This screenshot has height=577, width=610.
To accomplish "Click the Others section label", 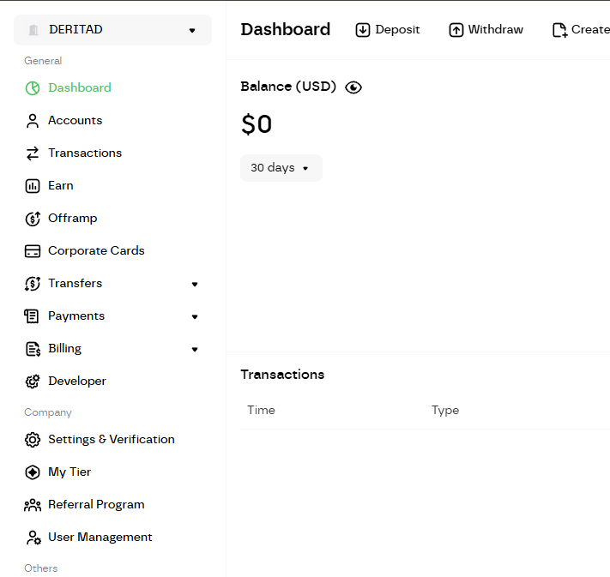I will pos(41,568).
